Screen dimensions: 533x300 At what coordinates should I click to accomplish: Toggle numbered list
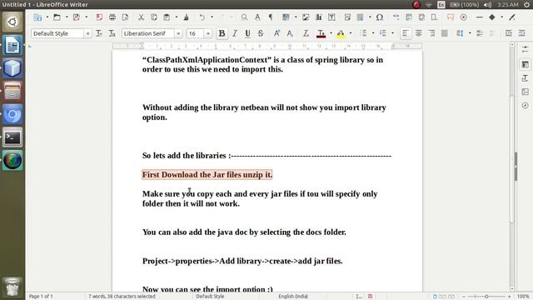pos(383,33)
